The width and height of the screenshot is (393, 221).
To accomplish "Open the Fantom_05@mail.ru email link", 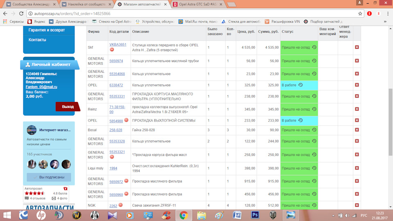I will [x=41, y=87].
